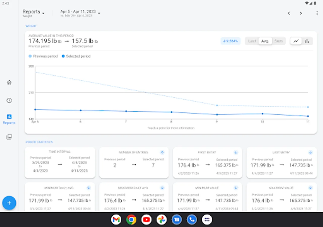Open the three-dot overflow menu

point(317,13)
